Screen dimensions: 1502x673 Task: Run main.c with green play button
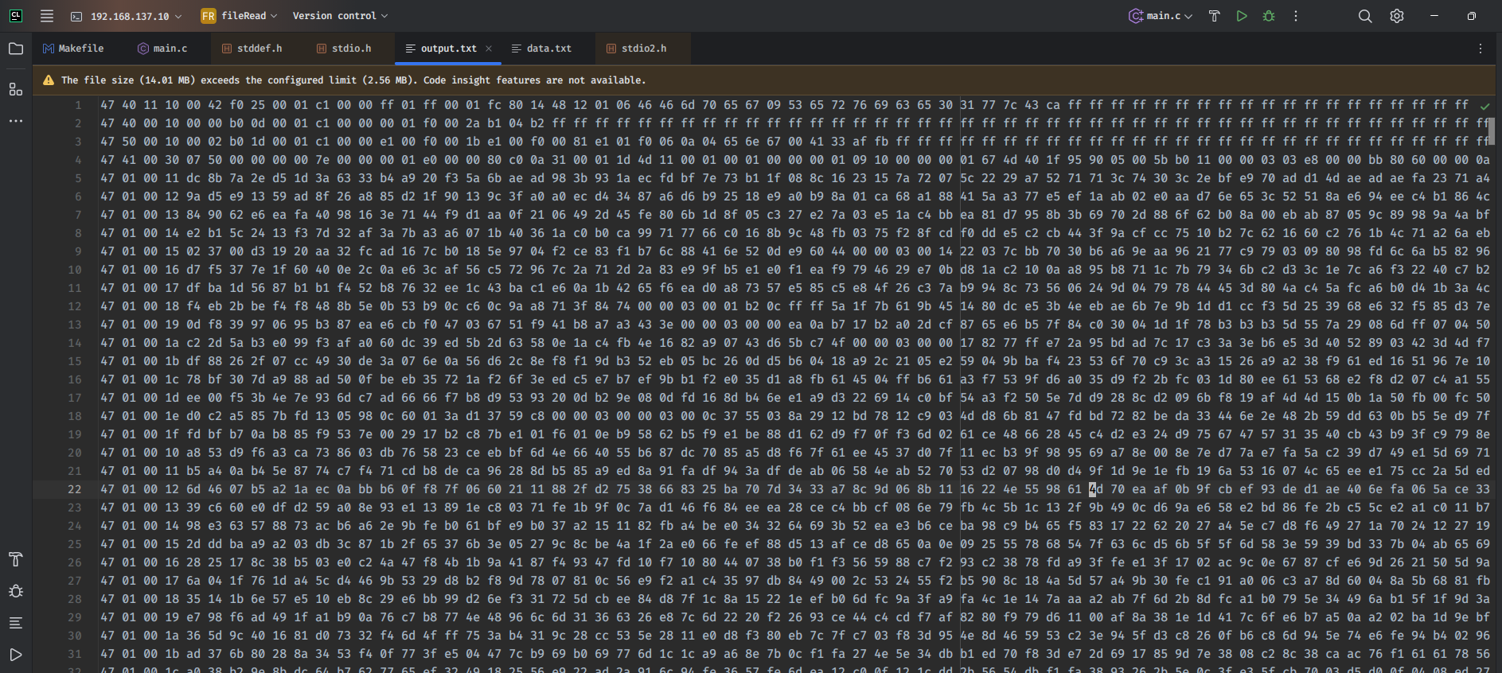[x=1242, y=16]
